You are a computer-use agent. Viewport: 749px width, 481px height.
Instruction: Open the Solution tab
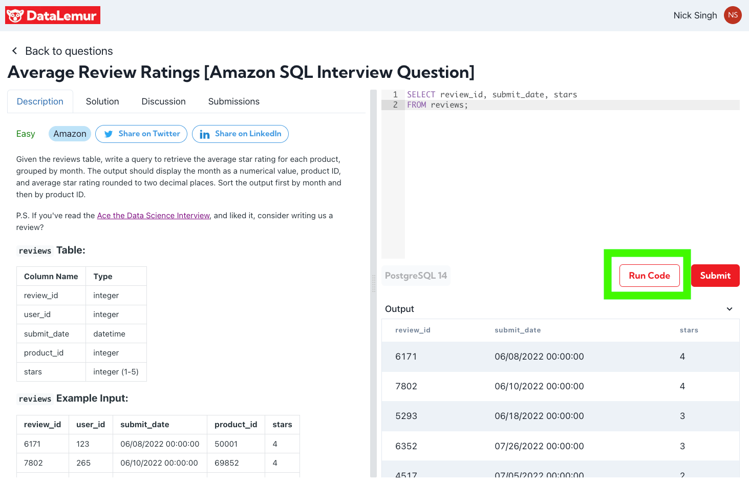pos(102,101)
